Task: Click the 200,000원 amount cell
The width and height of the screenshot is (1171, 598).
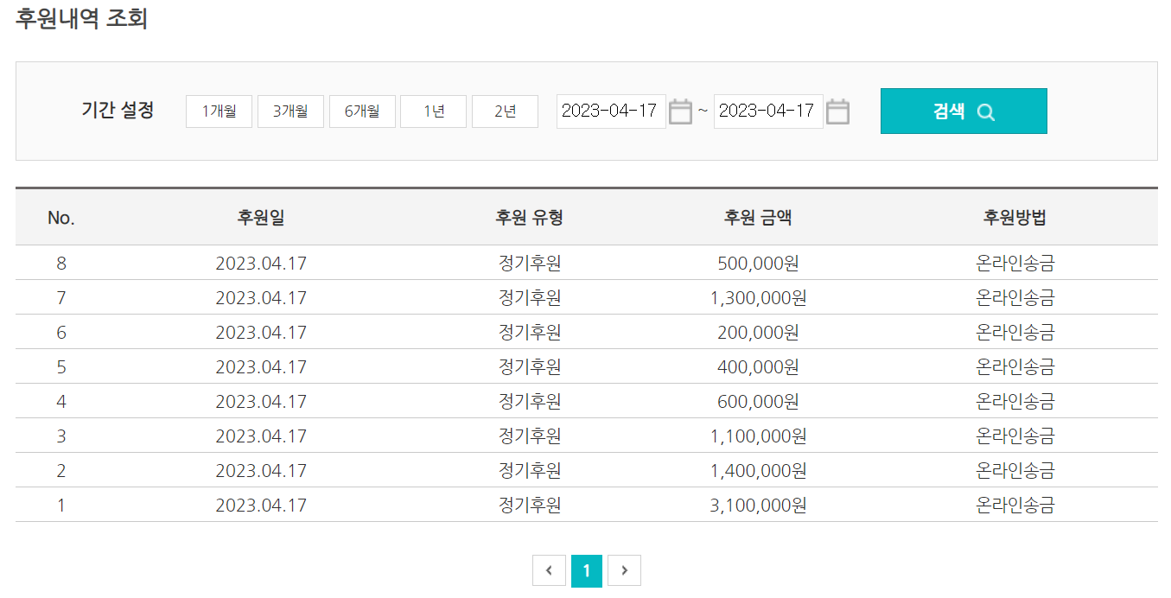Action: (x=758, y=333)
